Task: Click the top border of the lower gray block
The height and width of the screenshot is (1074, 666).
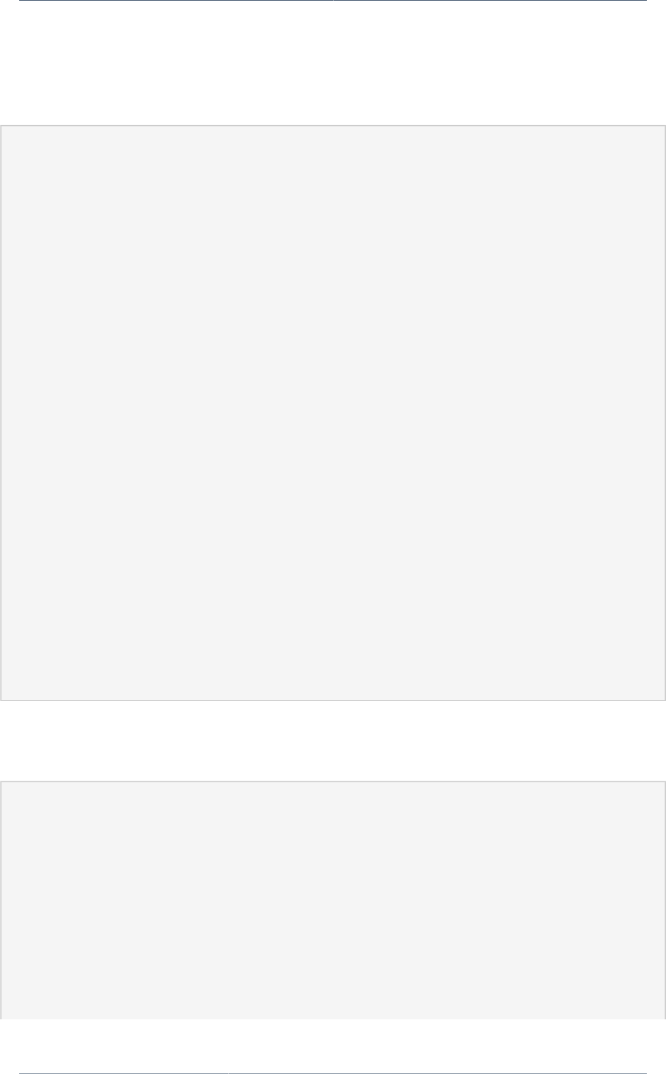Action: point(333,781)
